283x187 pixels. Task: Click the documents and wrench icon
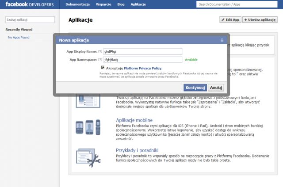coord(88,157)
